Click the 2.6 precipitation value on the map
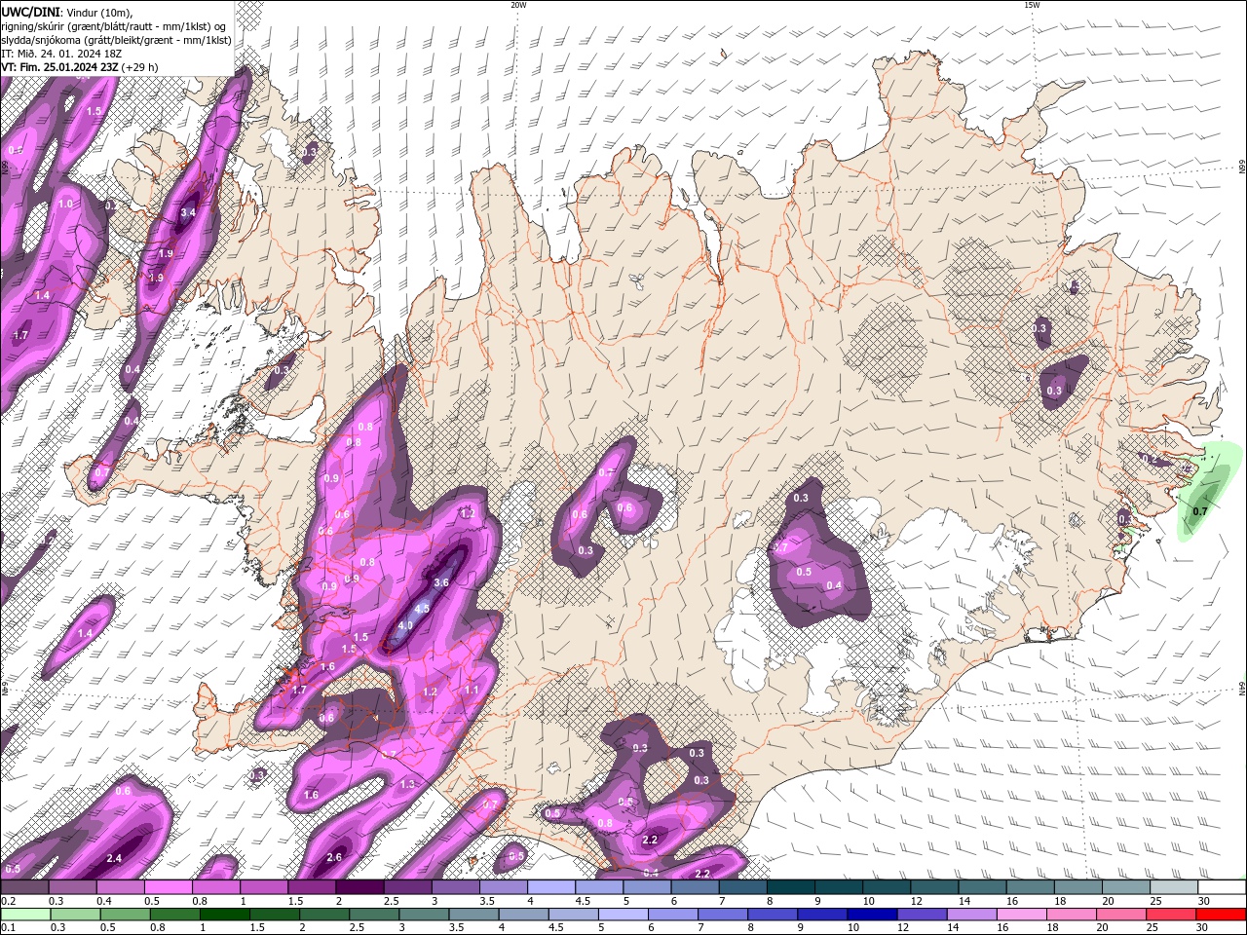This screenshot has width=1247, height=935. (x=334, y=857)
